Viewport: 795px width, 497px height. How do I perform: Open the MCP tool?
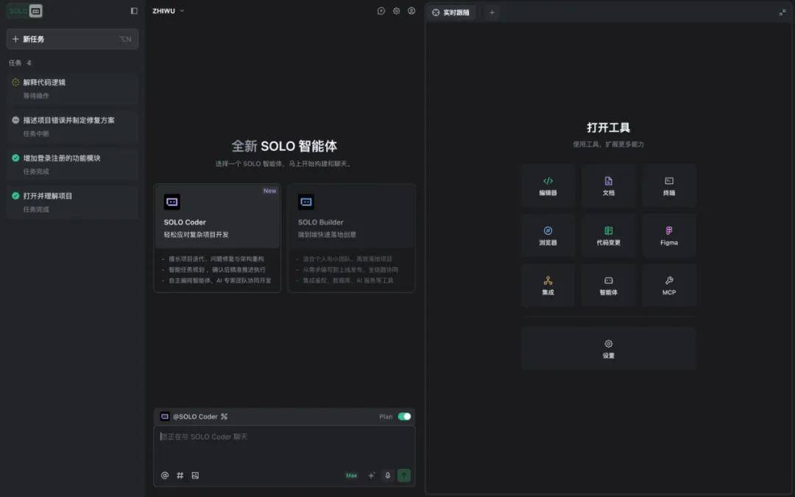click(668, 285)
